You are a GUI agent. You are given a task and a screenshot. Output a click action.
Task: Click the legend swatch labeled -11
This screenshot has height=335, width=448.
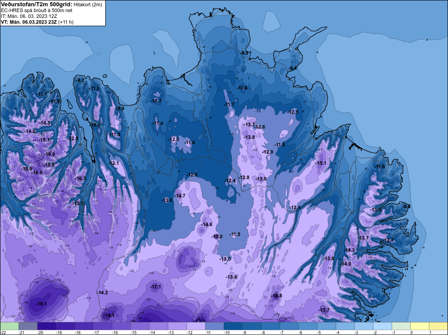pos(215,326)
